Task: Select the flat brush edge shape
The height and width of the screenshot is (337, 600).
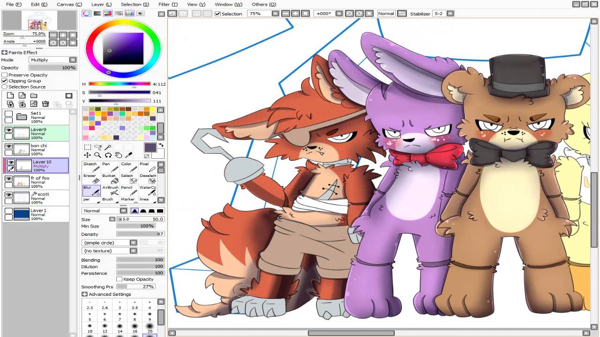Action: coord(160,211)
